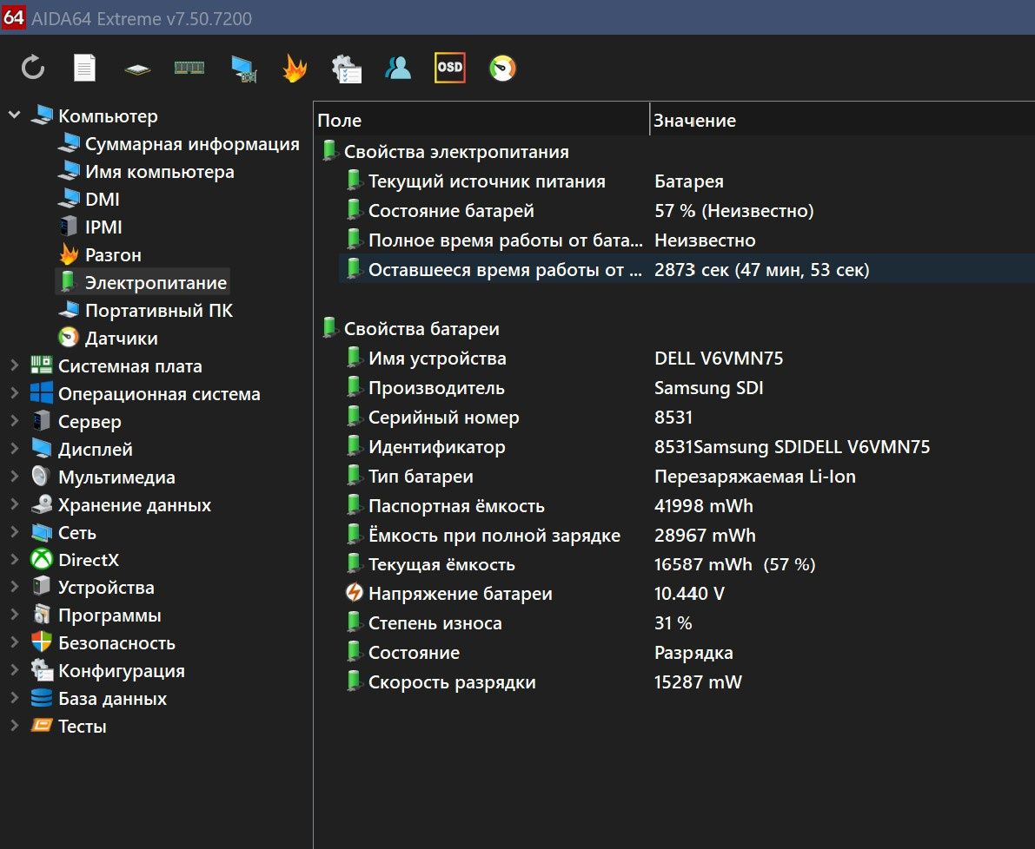Expand the Устройства node
Screen dimensions: 1035x849
pyautogui.click(x=14, y=587)
